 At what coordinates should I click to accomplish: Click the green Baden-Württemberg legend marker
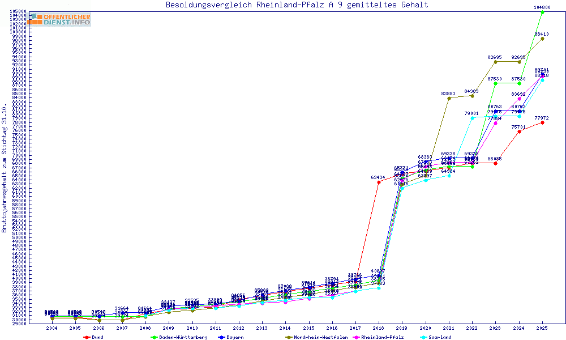tap(153, 337)
